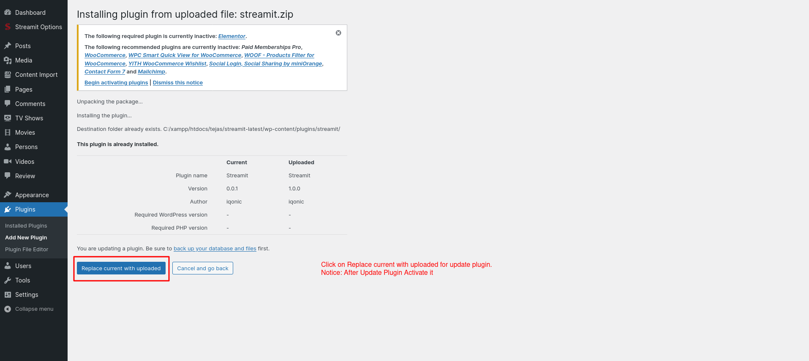This screenshot has height=361, width=809.
Task: Open the Mailchimp plugin link
Action: point(152,72)
